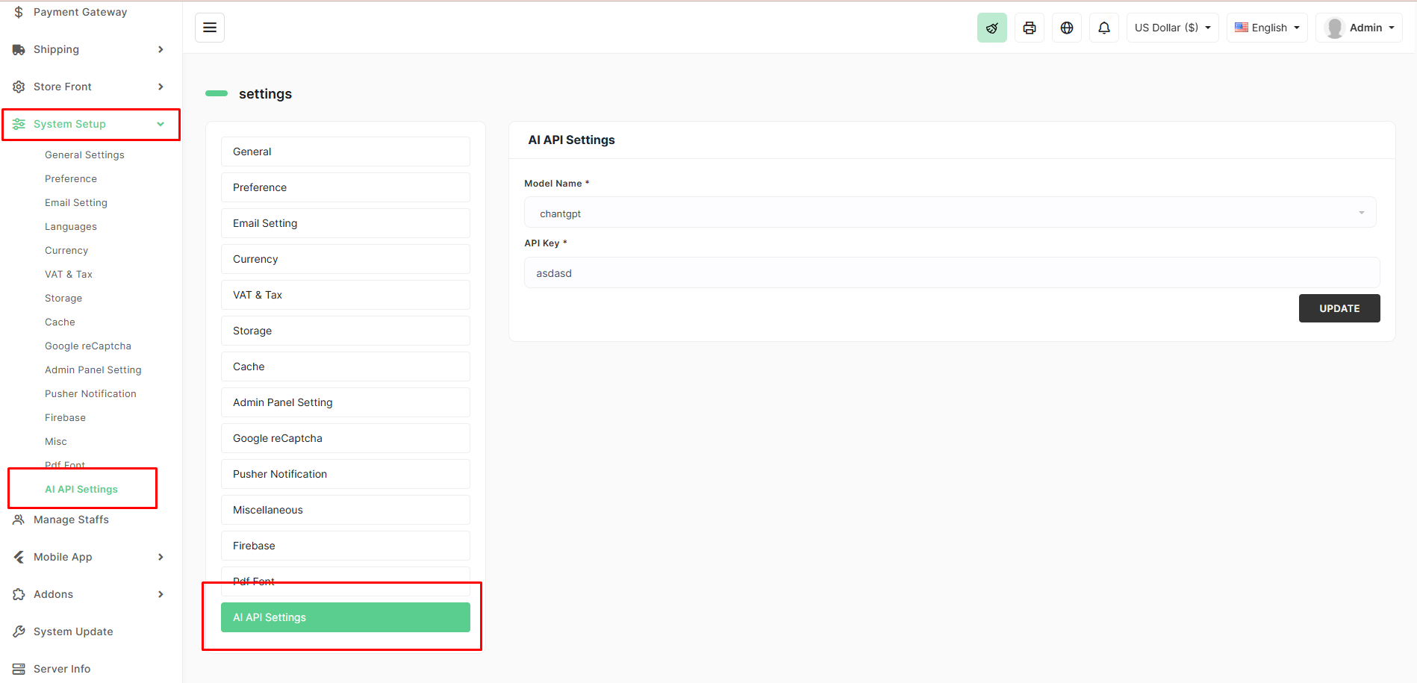
Task: Open the globe website icon
Action: pyautogui.click(x=1066, y=28)
